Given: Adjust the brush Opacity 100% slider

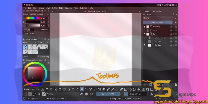Looking at the screenshot, I should (108, 94).
